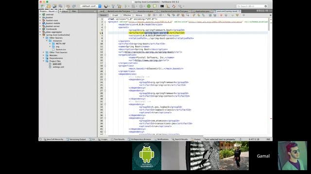This screenshot has height=174, width=311.
Task: Open the Usages window
Action: point(103,139)
